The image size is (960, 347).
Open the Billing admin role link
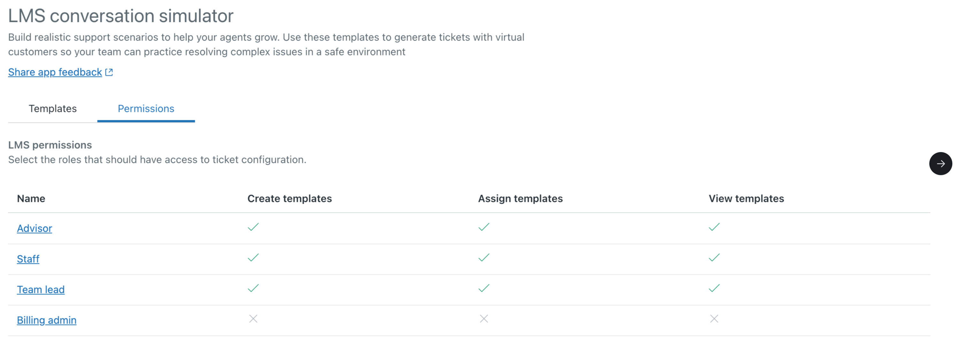pos(47,320)
